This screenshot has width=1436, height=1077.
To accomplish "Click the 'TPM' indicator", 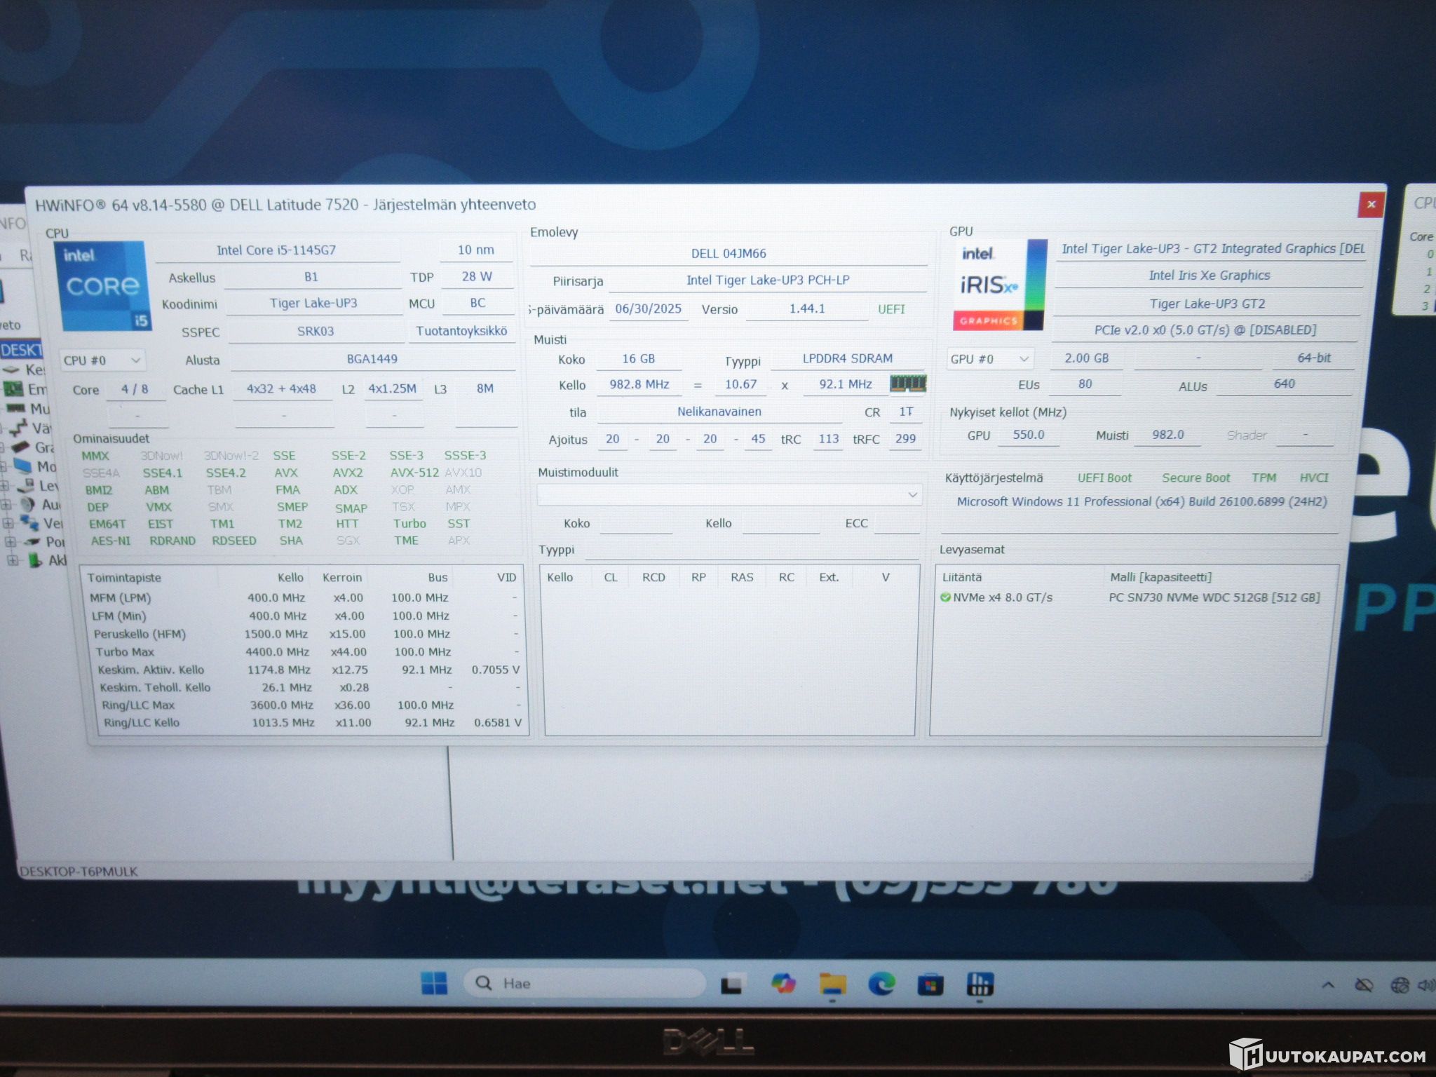I will 1264,477.
